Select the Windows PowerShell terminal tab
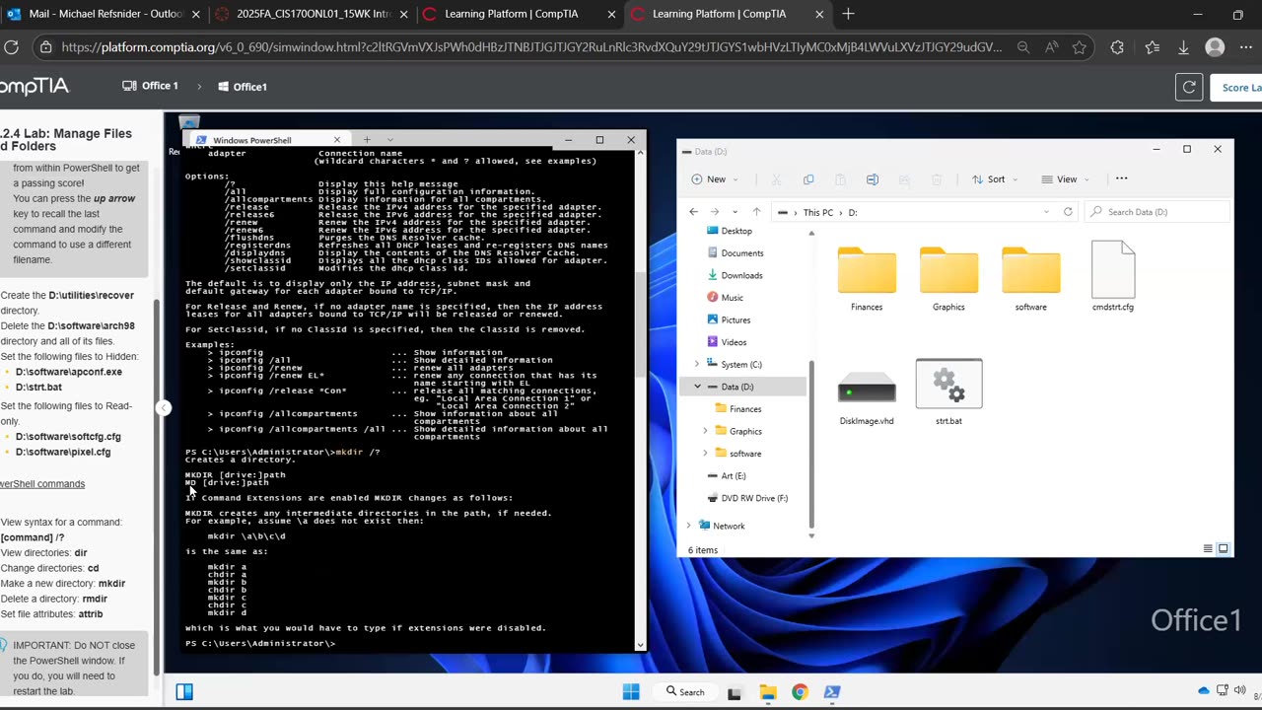The image size is (1262, 710). (x=266, y=140)
